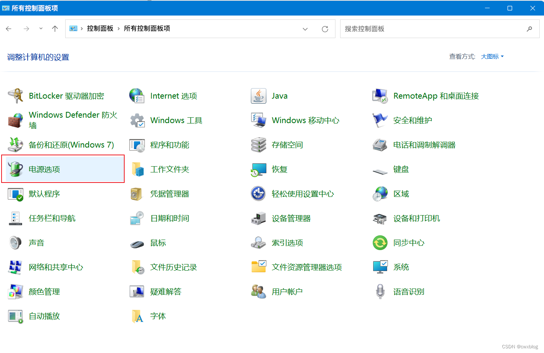The image size is (544, 353).
Task: Open the 设备和打印机 printer icon
Action: [380, 218]
